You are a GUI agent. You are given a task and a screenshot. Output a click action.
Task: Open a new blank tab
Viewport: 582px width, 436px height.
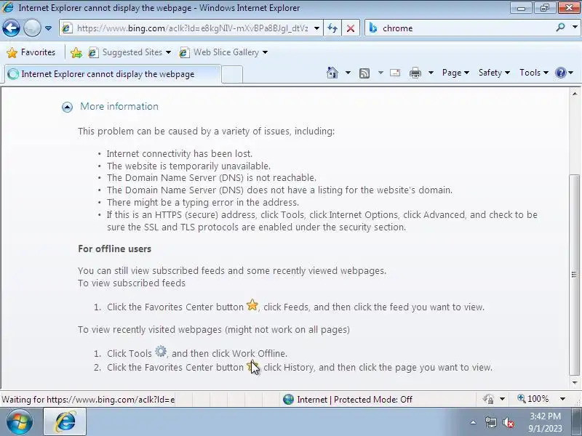(x=232, y=74)
